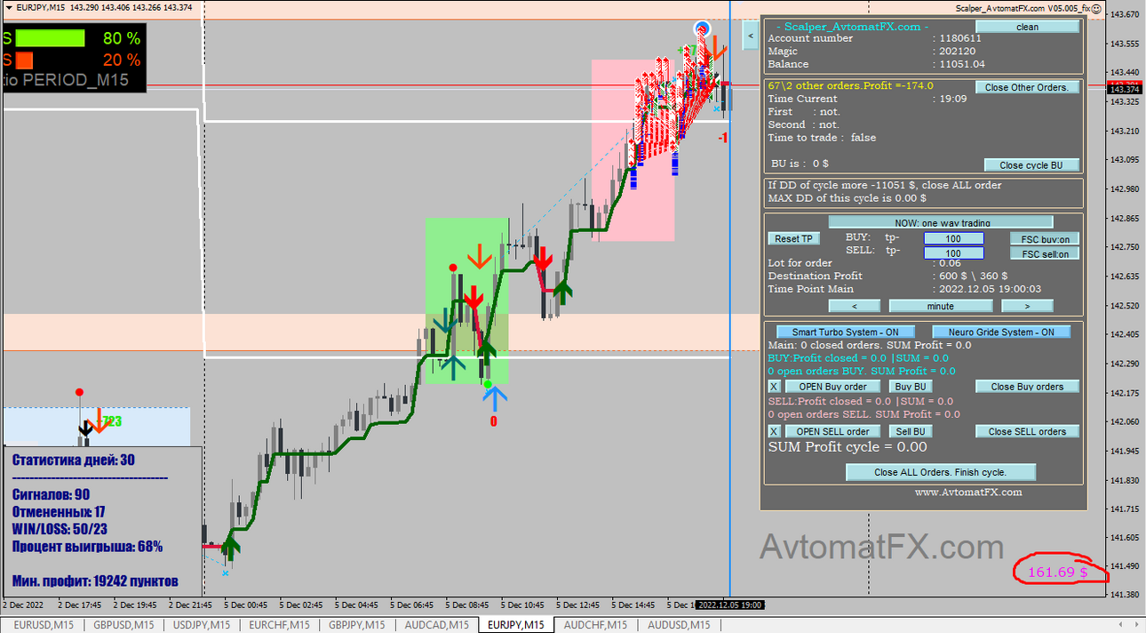This screenshot has height=633, width=1146.
Task: Click the Lot for order 0.06 value
Action: [950, 263]
